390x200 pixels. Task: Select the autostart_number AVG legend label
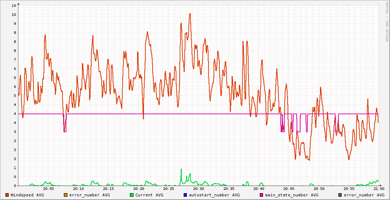pyautogui.click(x=214, y=195)
